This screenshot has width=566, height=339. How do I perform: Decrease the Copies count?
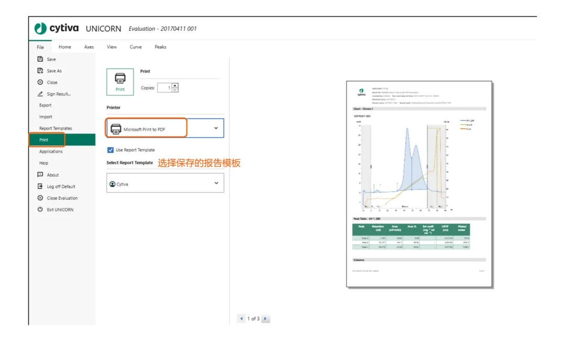pos(175,90)
